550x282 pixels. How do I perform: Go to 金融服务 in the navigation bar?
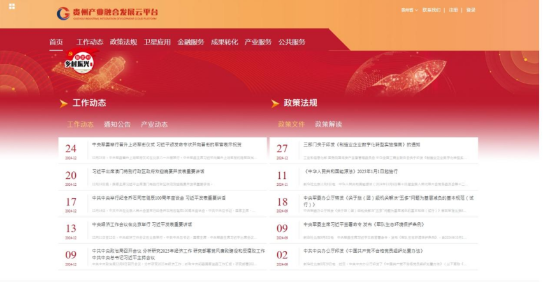[191, 43]
